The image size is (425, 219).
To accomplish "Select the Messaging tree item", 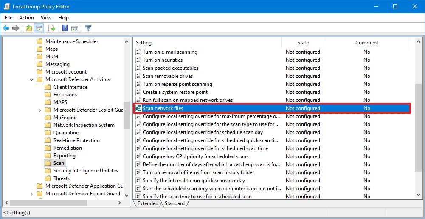I will tap(57, 64).
